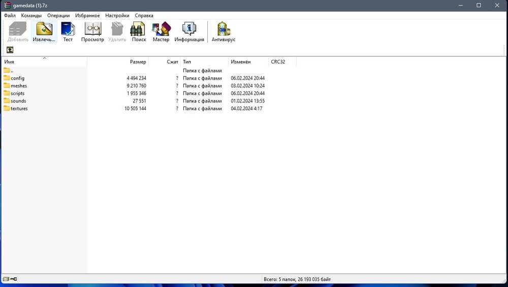Open the Избранное menu
Screen dimensions: 508x287
(x=87, y=16)
